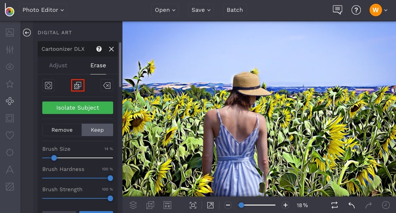The image size is (396, 213).
Task: Click the Isolate Subject button
Action: 78,108
